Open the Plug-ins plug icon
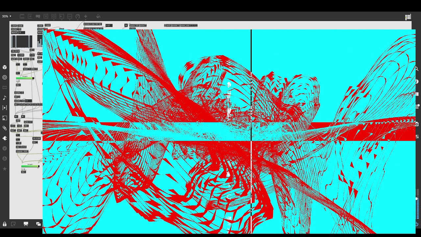This screenshot has height=237, width=421. click(x=5, y=138)
